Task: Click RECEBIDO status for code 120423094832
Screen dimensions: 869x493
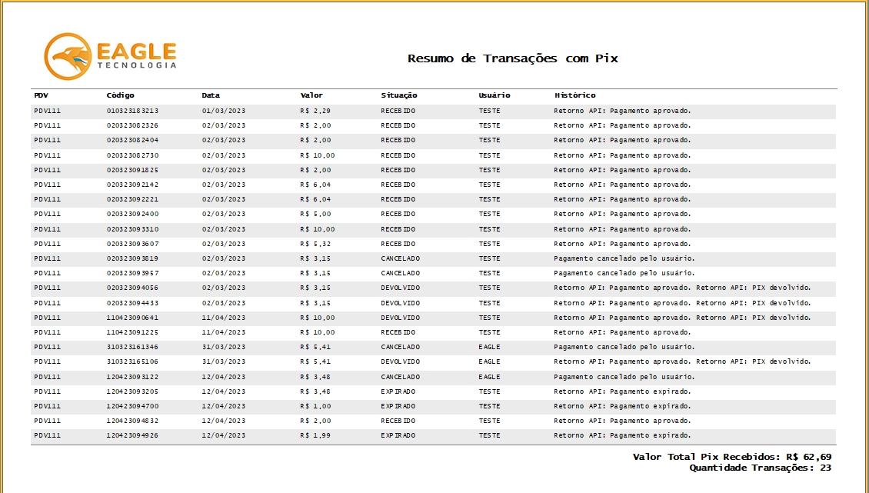Action: click(398, 421)
